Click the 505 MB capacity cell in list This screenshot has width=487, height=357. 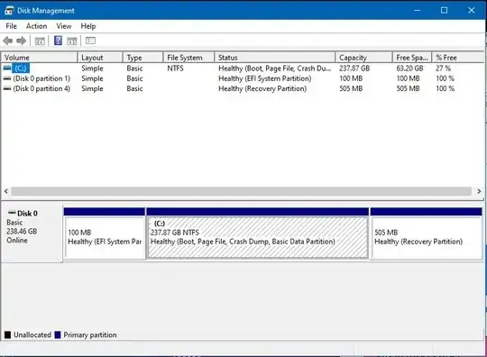351,88
